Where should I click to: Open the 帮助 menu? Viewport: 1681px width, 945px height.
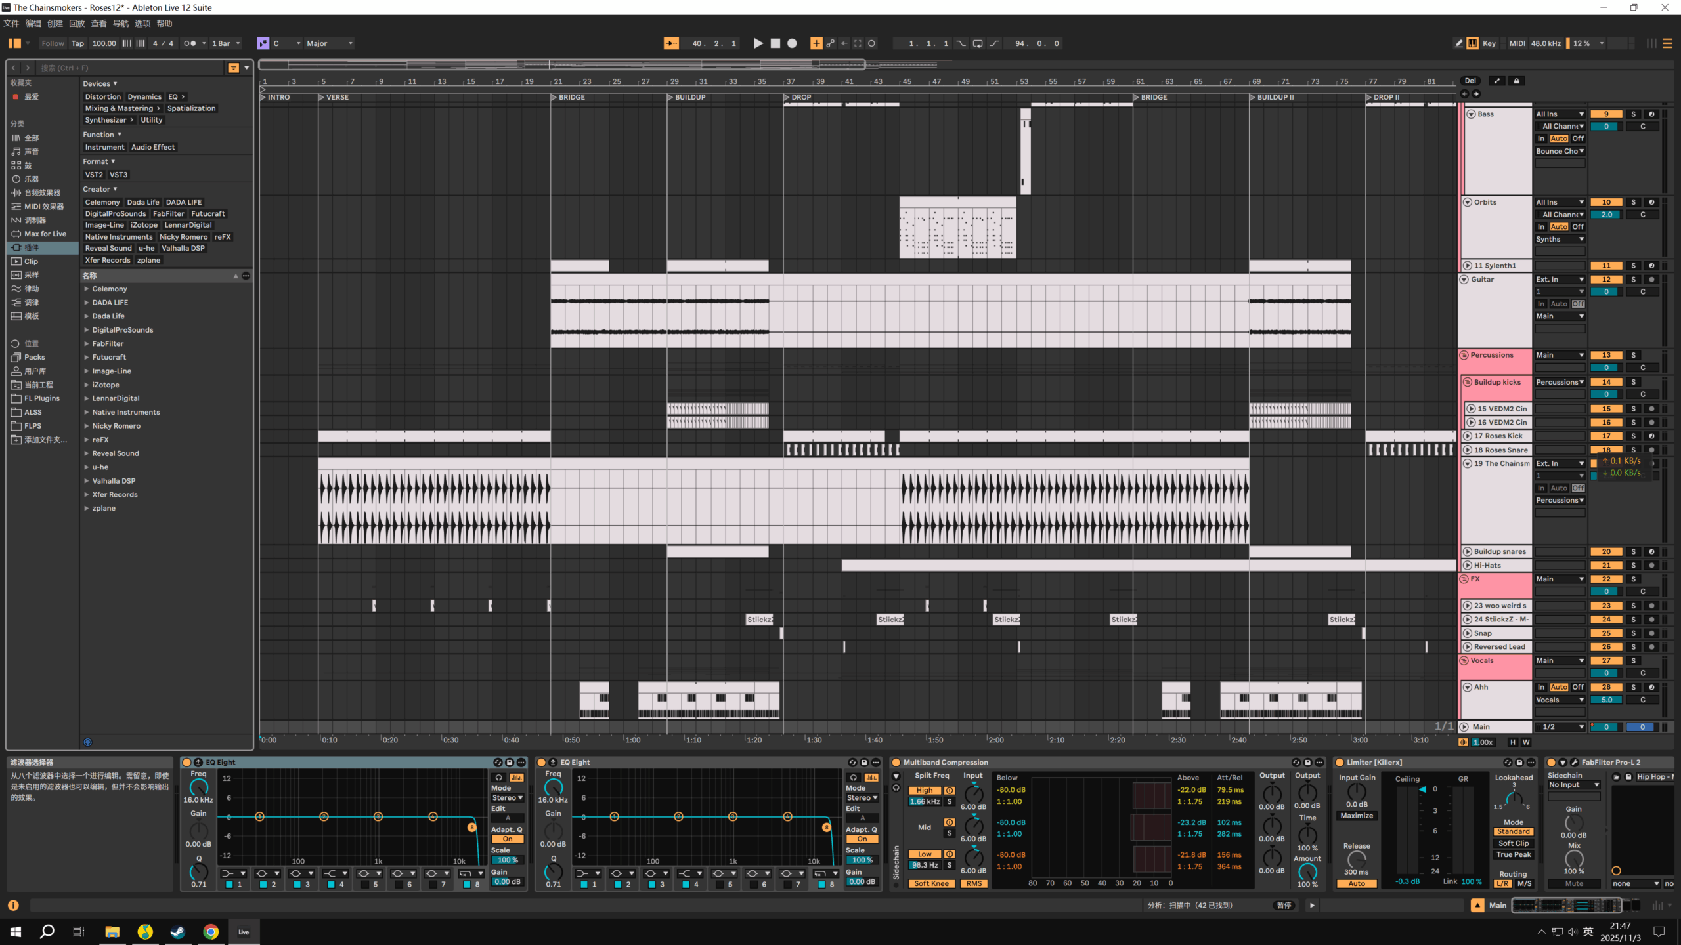tap(164, 23)
